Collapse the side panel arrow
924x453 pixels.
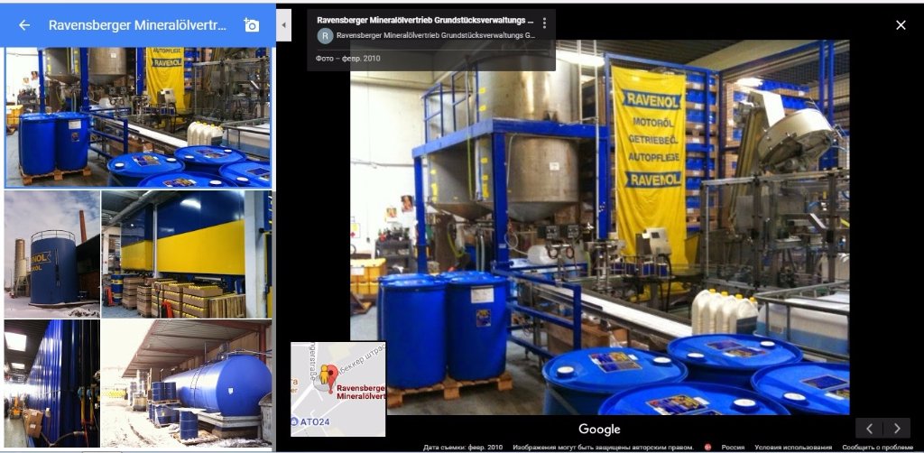[284, 25]
